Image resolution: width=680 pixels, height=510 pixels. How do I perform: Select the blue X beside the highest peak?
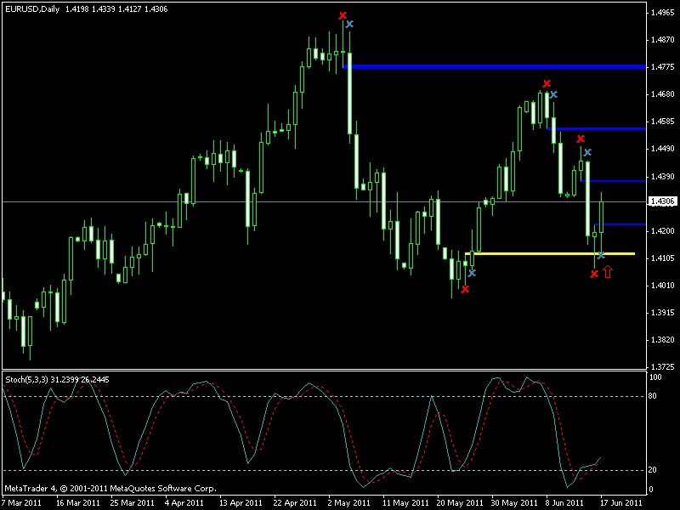(x=349, y=24)
